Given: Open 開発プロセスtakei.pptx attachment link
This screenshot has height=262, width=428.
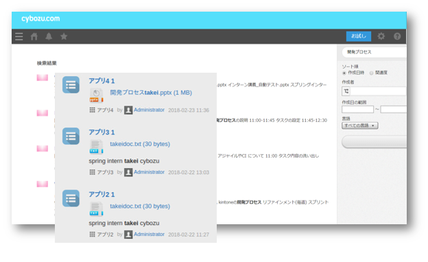Looking at the screenshot, I should pyautogui.click(x=151, y=93).
